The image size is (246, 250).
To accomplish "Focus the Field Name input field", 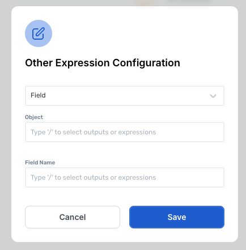I will click(x=125, y=177).
